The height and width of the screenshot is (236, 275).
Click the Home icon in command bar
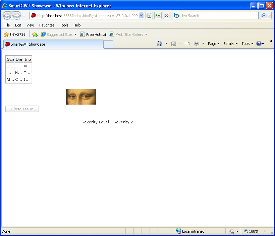160,44
